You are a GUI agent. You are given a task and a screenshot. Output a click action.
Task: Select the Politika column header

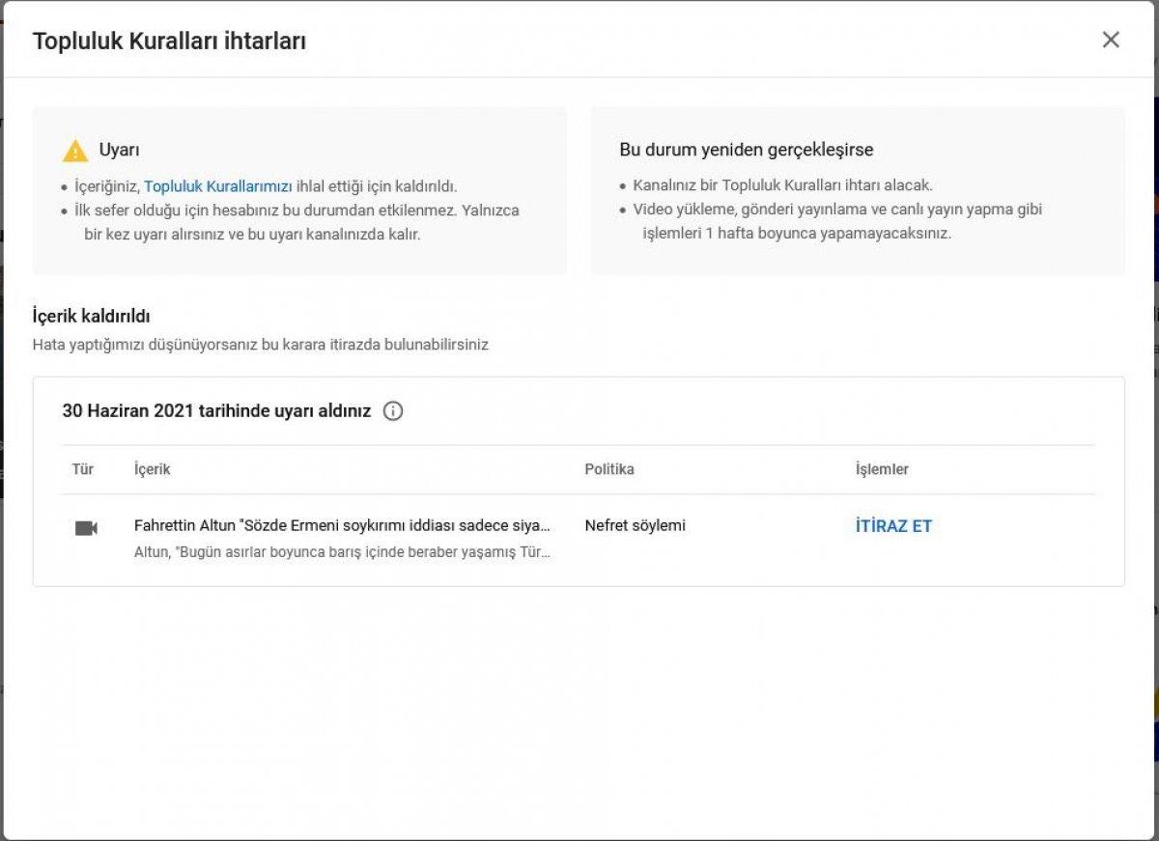pyautogui.click(x=609, y=469)
